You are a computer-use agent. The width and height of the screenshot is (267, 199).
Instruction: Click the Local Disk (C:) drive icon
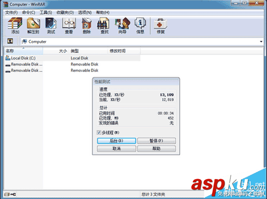pos(8,58)
